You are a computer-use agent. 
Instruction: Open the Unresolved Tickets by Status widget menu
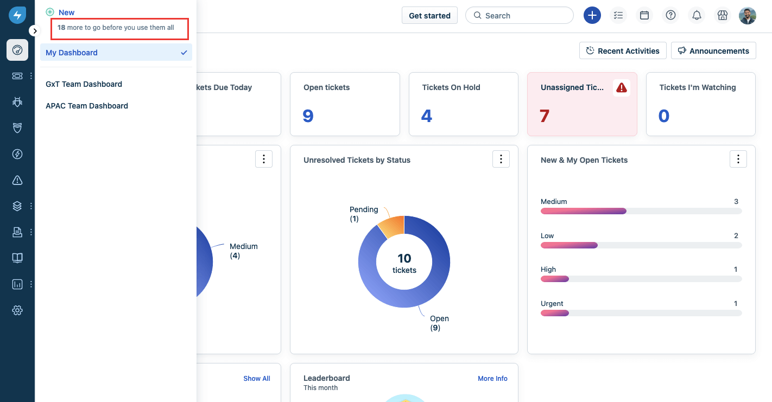501,158
